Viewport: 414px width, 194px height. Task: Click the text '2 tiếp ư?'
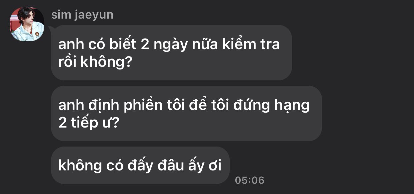tap(89, 123)
